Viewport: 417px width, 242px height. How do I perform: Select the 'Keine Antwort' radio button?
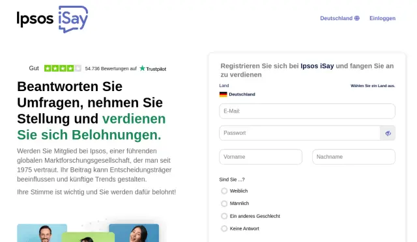pos(224,228)
